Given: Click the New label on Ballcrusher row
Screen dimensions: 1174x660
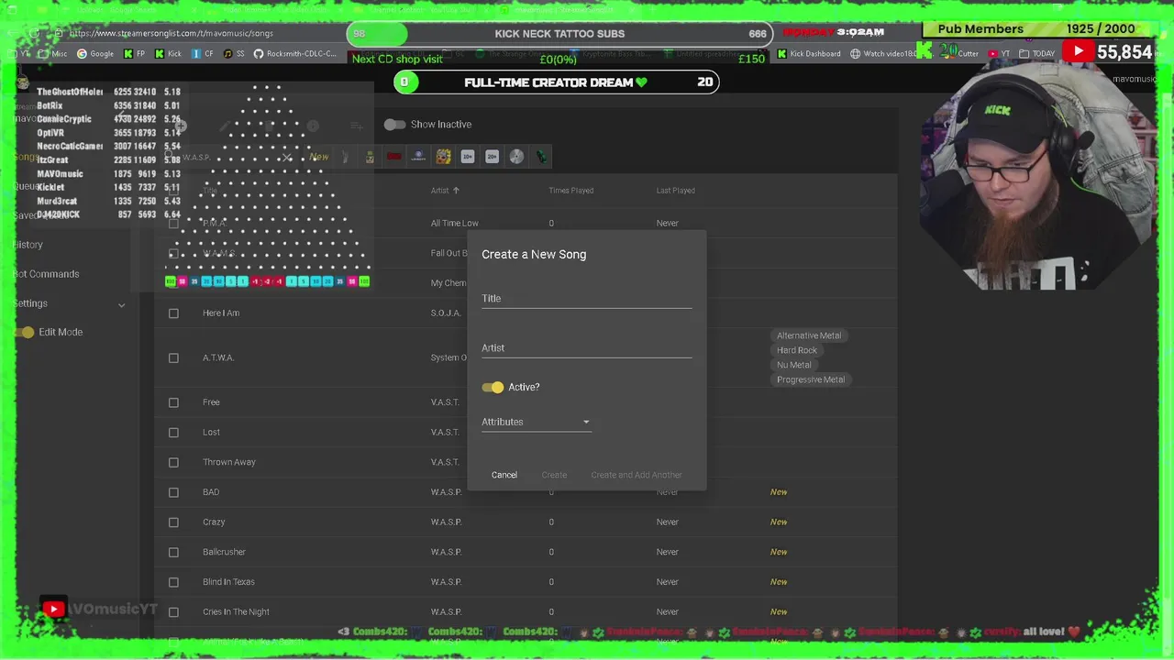Looking at the screenshot, I should click(779, 552).
